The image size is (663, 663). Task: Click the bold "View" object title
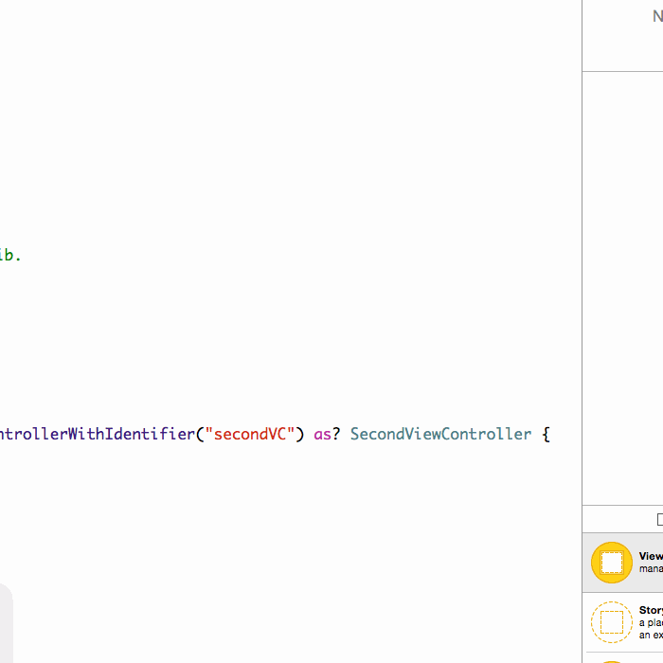click(x=651, y=557)
